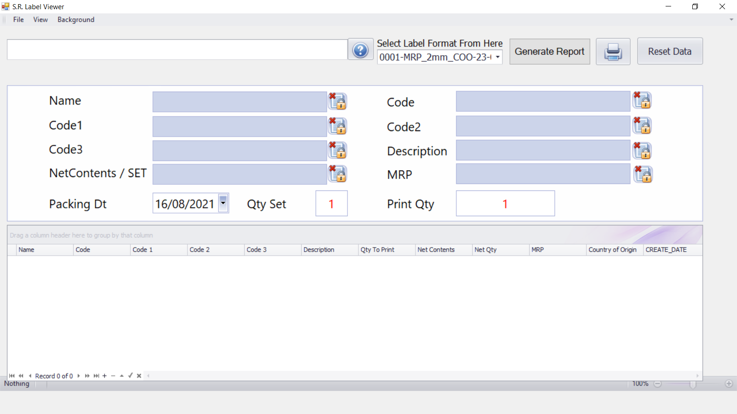
Task: Open the File menu
Action: coord(18,20)
